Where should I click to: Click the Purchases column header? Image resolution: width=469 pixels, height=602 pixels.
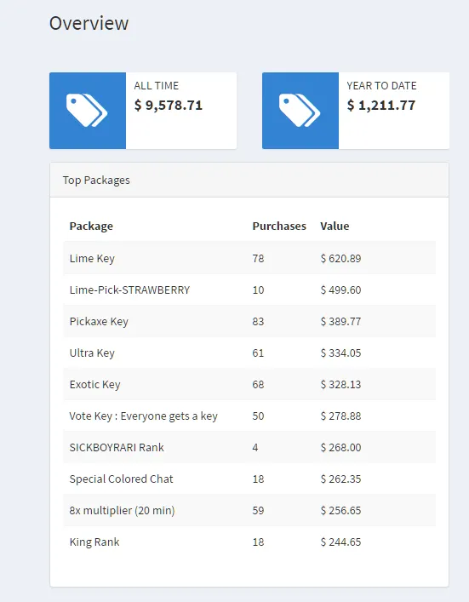pyautogui.click(x=279, y=226)
